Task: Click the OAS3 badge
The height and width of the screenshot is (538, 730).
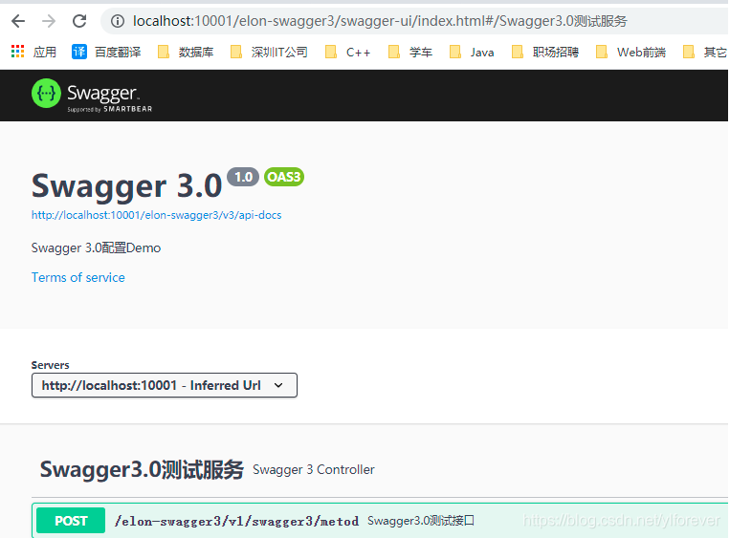Action: coord(284,177)
